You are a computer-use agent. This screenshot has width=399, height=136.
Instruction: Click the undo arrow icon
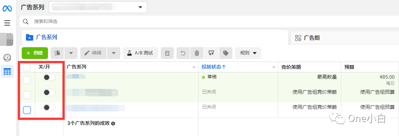(183, 53)
